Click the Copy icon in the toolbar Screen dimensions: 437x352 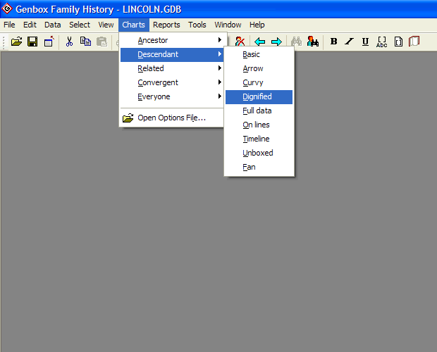click(85, 42)
